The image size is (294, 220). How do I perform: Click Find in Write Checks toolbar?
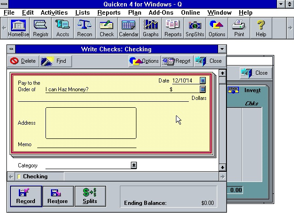tap(56, 61)
